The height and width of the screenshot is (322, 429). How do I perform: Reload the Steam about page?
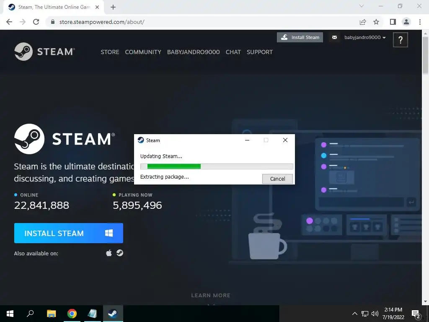(36, 22)
